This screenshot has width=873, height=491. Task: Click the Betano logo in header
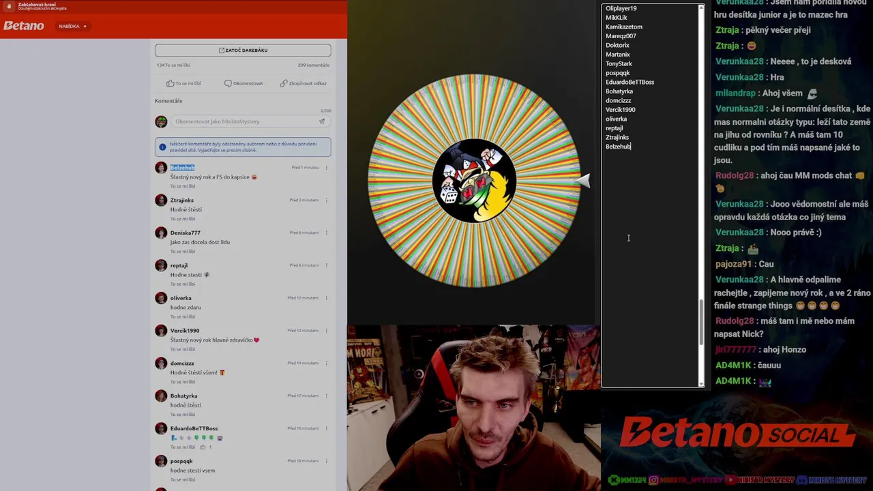[x=24, y=26]
